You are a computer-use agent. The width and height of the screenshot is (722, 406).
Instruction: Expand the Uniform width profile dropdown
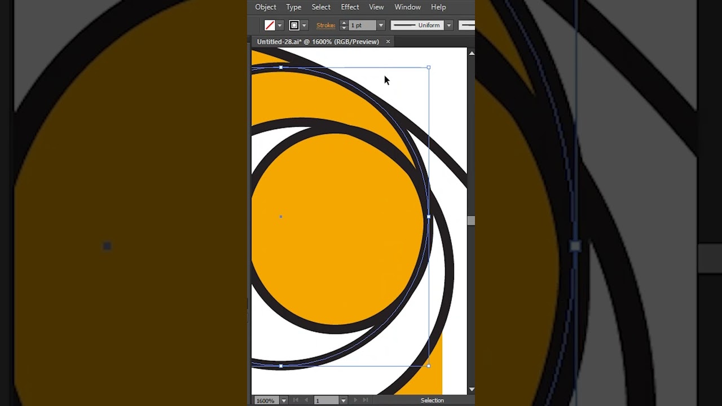tap(448, 25)
